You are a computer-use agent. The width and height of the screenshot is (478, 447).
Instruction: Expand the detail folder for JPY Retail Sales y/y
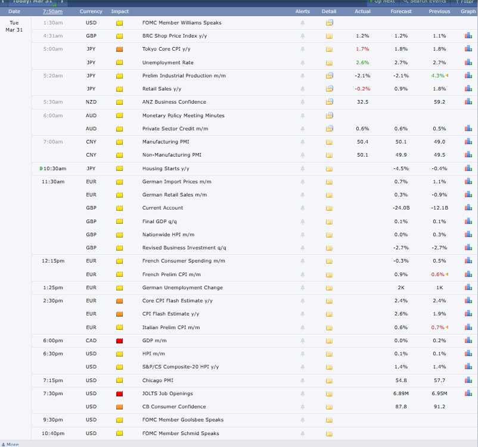pyautogui.click(x=330, y=89)
